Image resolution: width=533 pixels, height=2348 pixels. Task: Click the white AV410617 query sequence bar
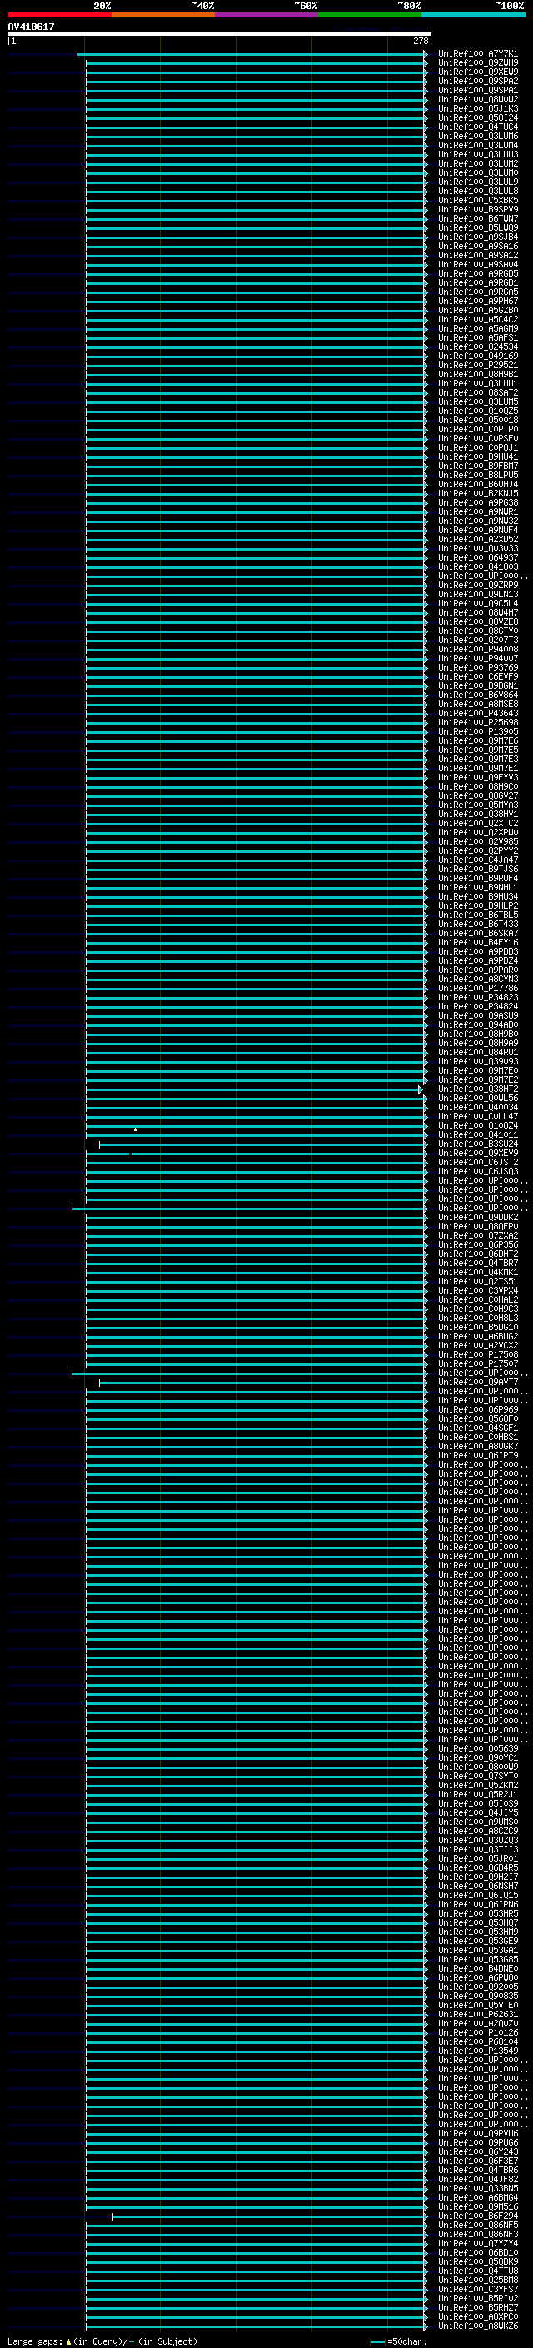(220, 35)
